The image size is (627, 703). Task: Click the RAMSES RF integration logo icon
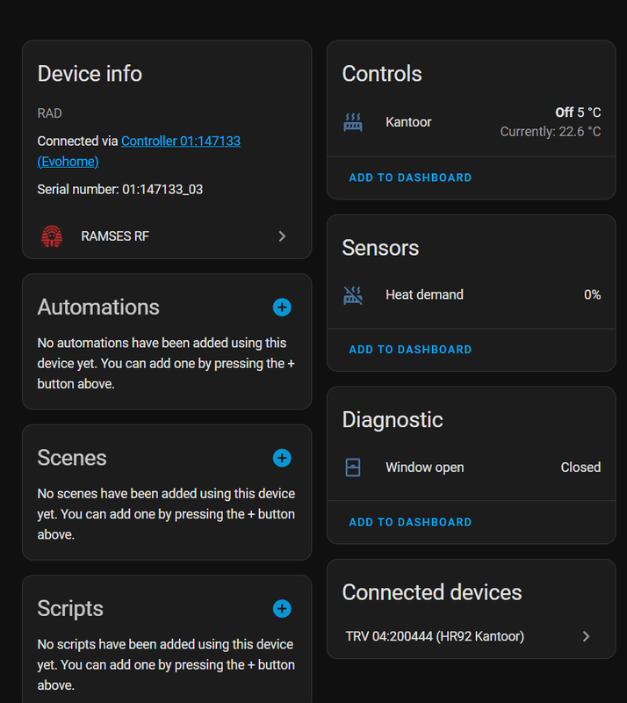[52, 236]
